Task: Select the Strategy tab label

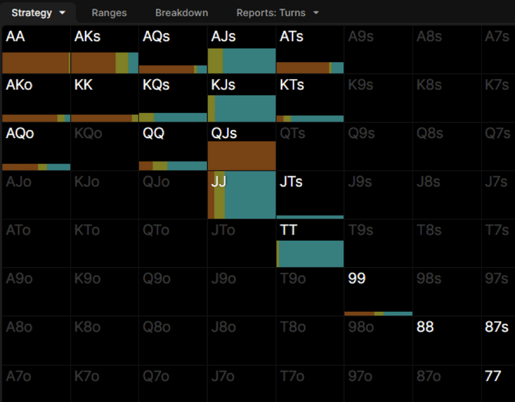Action: 31,13
